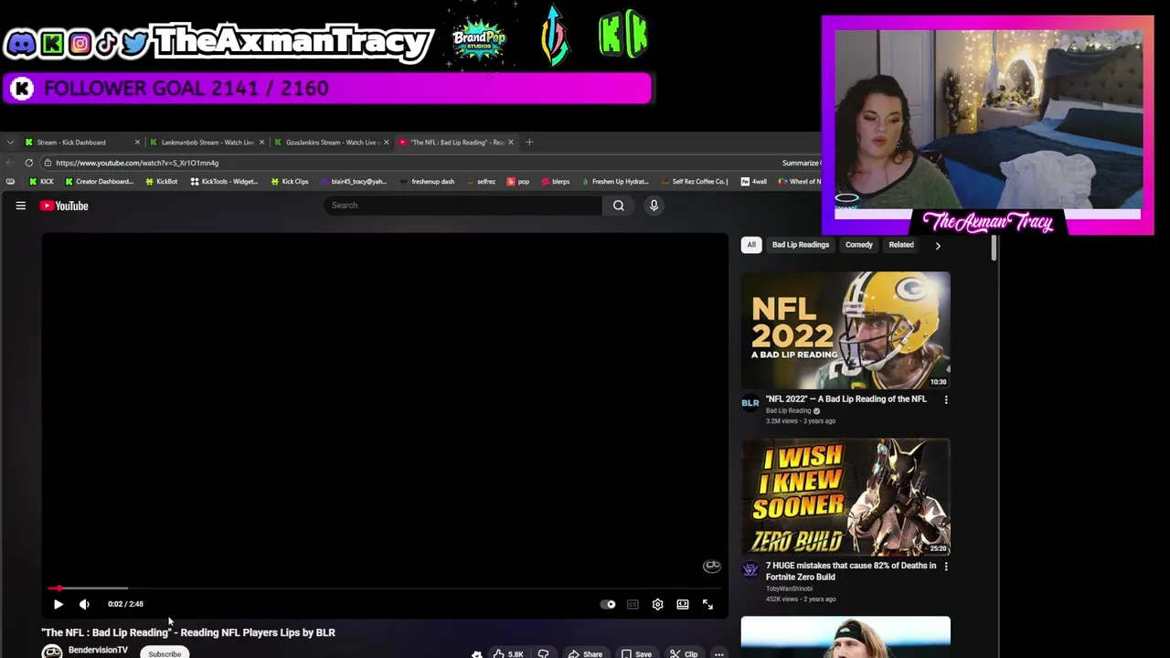
Task: Open the more actions ellipsis menu
Action: (x=719, y=653)
